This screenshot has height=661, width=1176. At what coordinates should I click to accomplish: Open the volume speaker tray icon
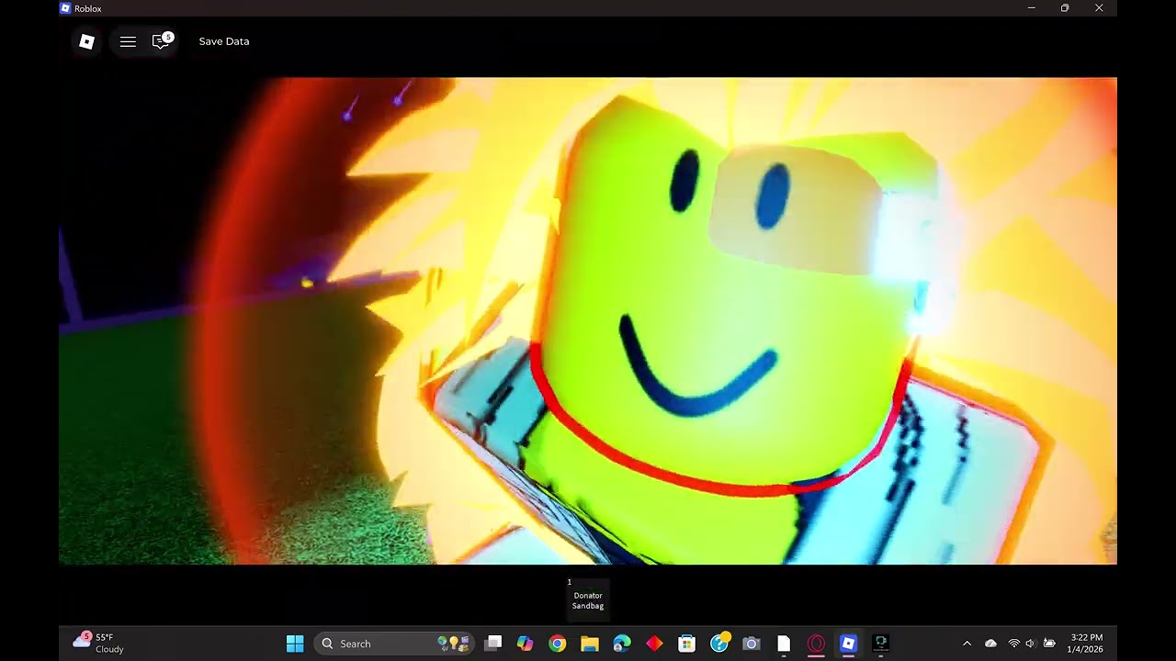1031,644
